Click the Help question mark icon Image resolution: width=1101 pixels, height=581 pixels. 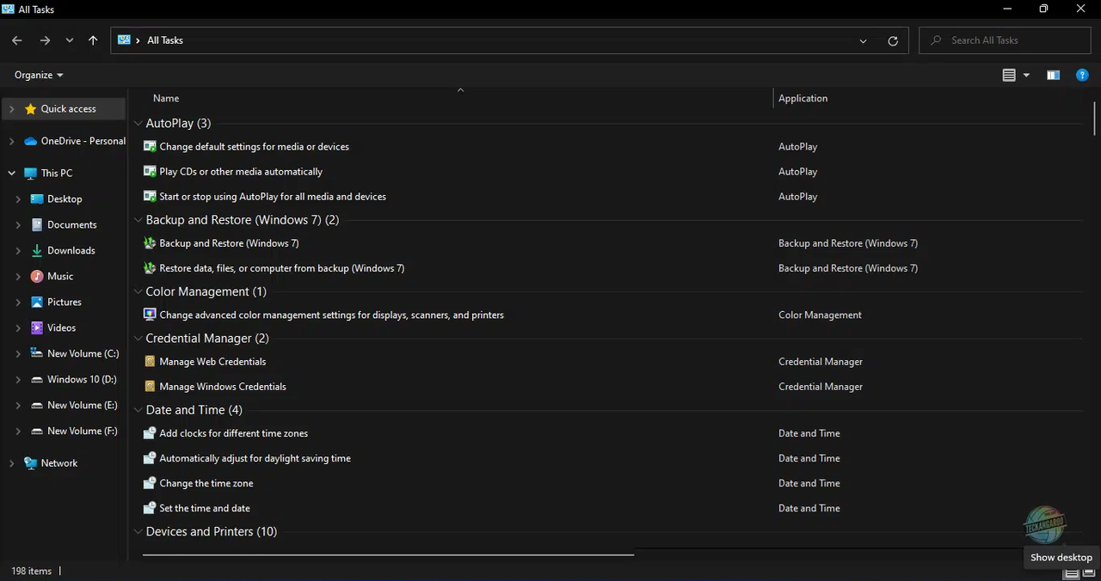point(1083,76)
